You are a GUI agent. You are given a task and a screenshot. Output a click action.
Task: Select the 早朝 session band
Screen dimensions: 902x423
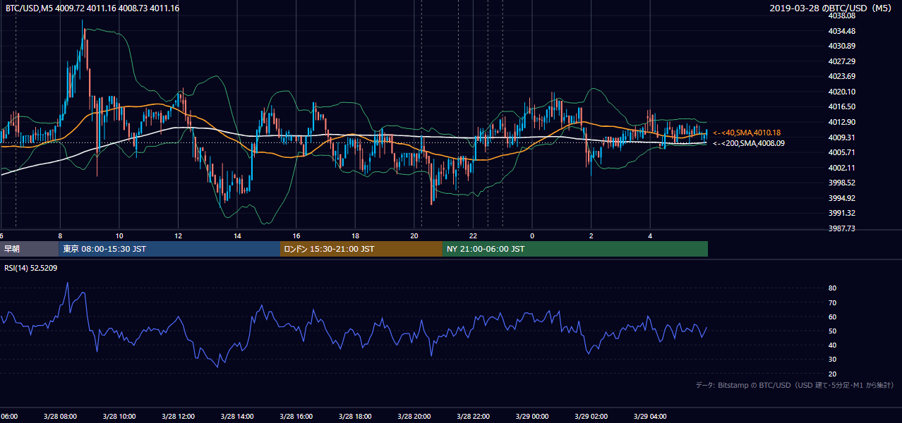[x=30, y=249]
